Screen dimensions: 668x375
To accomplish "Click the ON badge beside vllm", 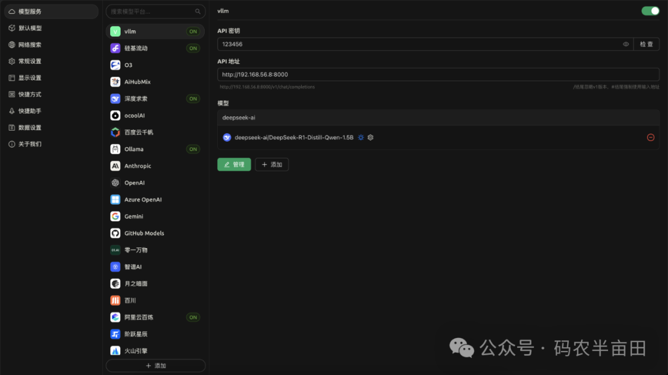I will point(193,32).
